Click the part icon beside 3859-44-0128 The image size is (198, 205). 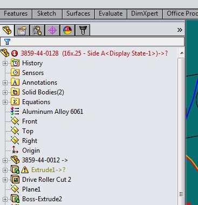point(5,53)
